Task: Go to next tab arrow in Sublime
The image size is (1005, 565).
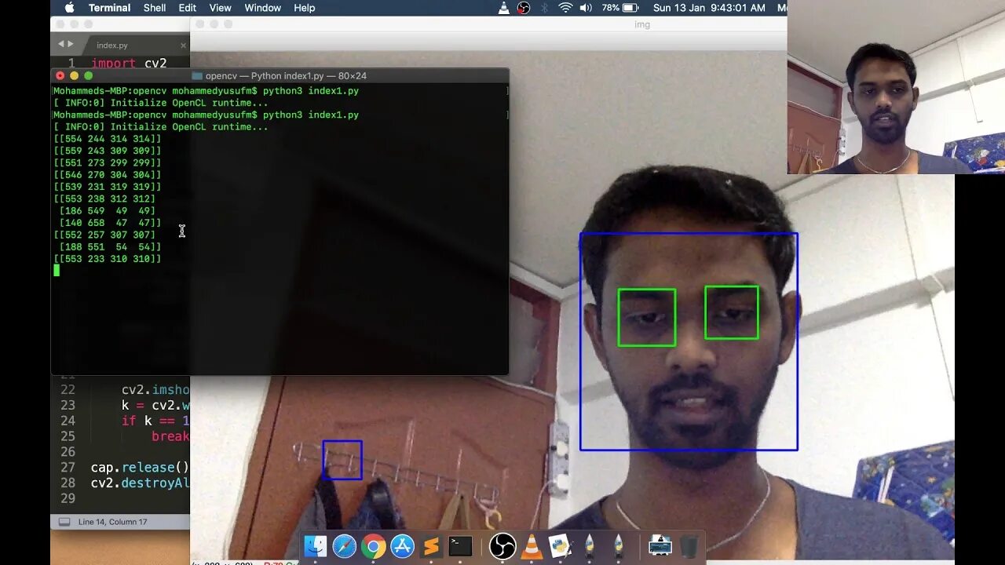Action: click(x=71, y=44)
